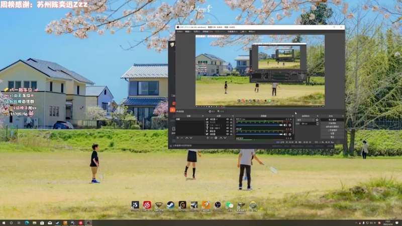Open Steam desktop shortcut
Screen dimensions: 402x226
click(x=170, y=205)
